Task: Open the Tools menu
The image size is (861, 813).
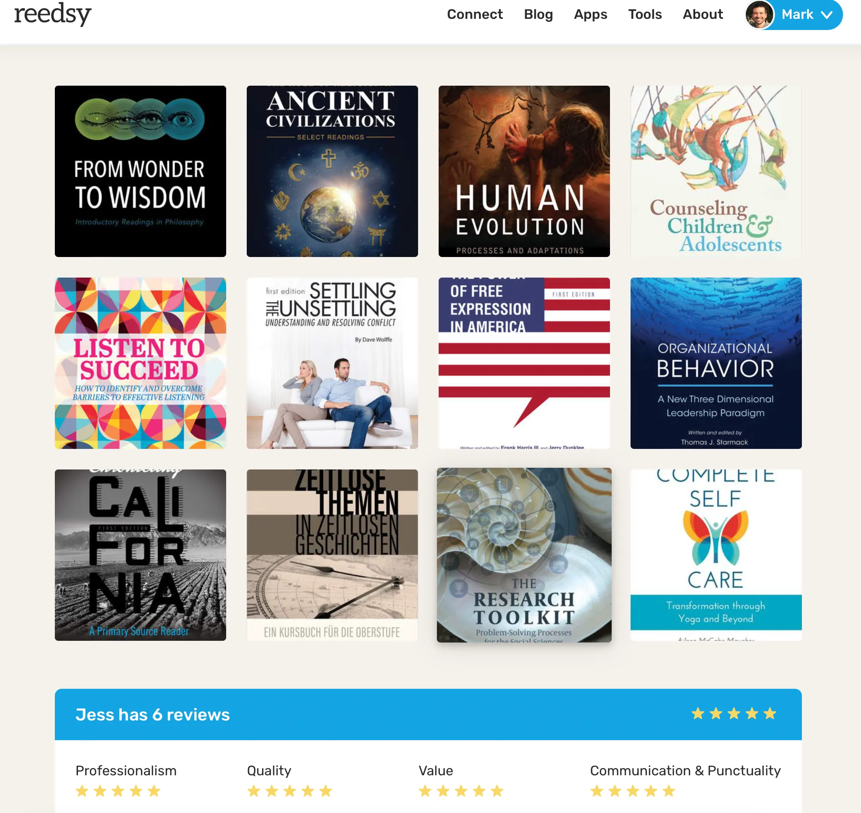Action: (x=645, y=14)
